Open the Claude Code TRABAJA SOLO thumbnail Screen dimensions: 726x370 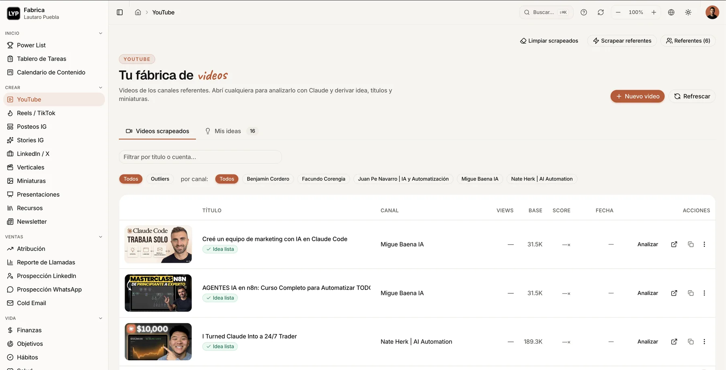point(158,244)
